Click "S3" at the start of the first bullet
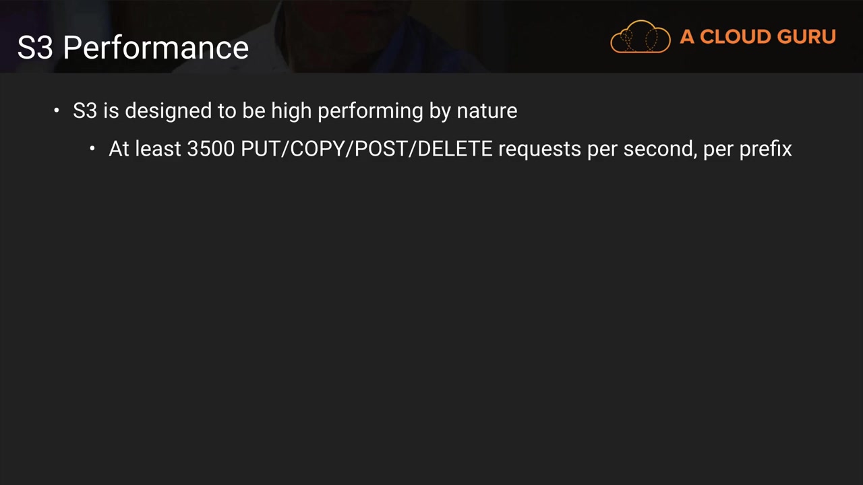Image resolution: width=863 pixels, height=485 pixels. 85,110
